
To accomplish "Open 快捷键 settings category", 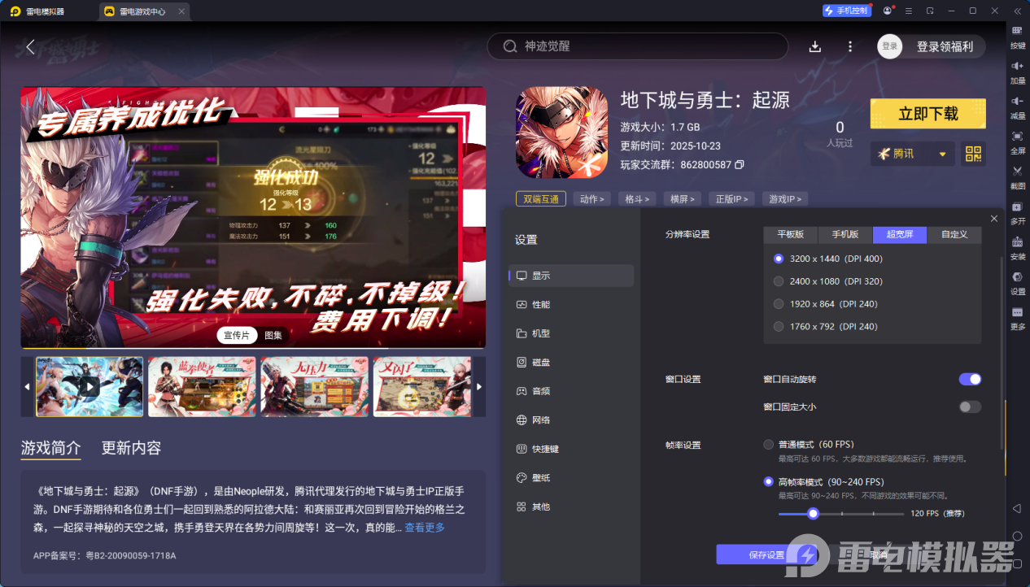I will [571, 449].
